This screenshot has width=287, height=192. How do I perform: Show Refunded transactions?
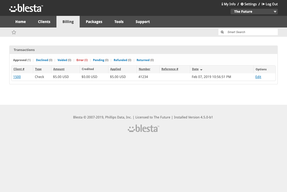pos(120,60)
